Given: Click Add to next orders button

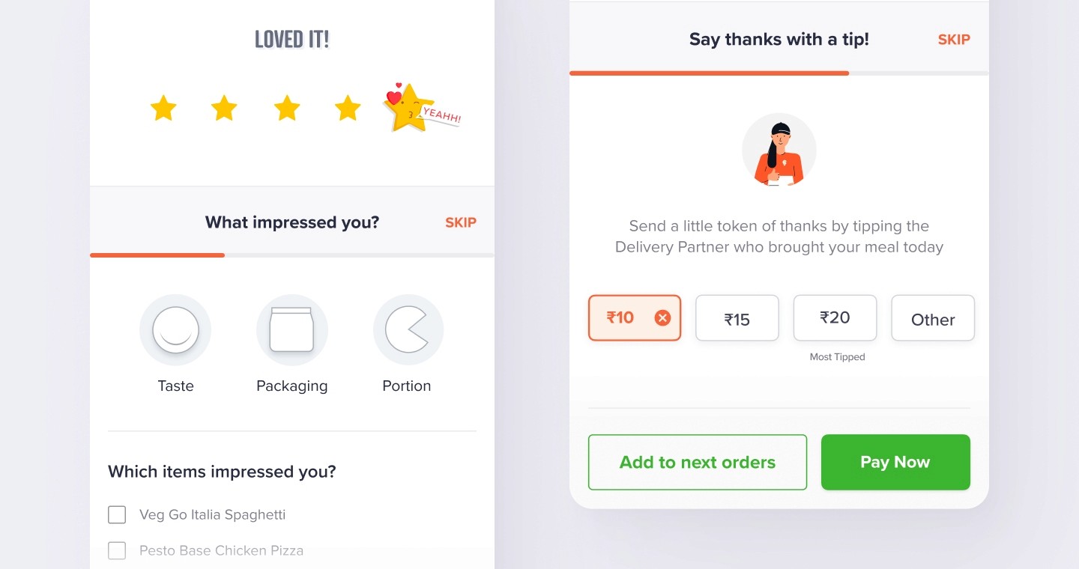Looking at the screenshot, I should pos(698,462).
